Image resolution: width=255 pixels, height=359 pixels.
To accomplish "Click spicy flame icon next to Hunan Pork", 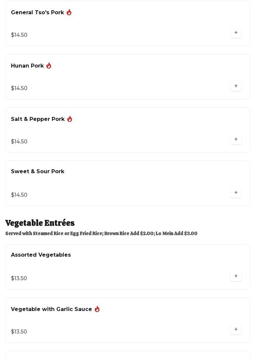I will point(49,66).
